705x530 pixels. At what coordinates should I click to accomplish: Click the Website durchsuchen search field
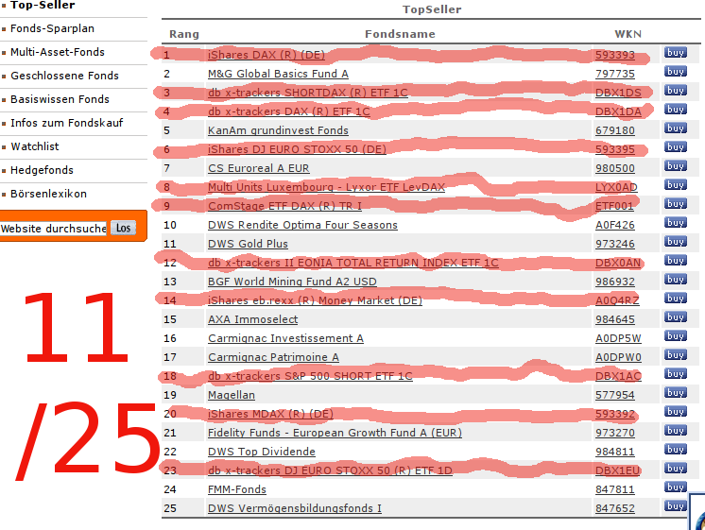pos(54,229)
